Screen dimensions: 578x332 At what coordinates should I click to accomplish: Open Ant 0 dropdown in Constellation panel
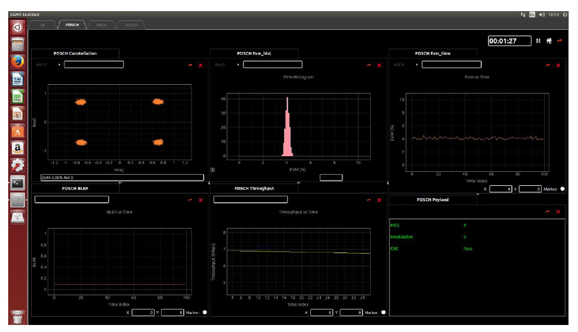59,65
